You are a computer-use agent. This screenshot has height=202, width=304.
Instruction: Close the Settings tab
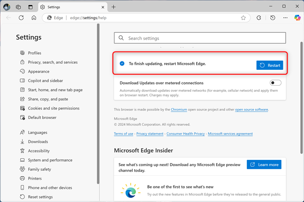103,7
